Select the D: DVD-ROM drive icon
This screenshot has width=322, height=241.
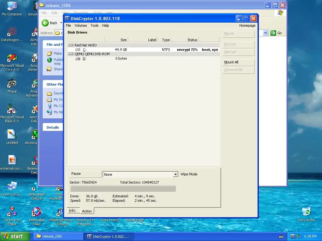pyautogui.click(x=78, y=59)
